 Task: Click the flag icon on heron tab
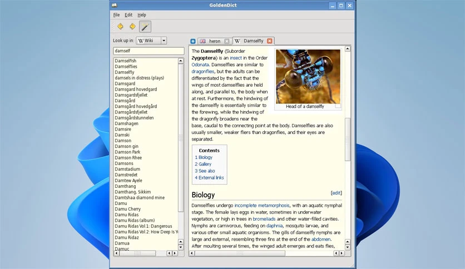tap(202, 41)
